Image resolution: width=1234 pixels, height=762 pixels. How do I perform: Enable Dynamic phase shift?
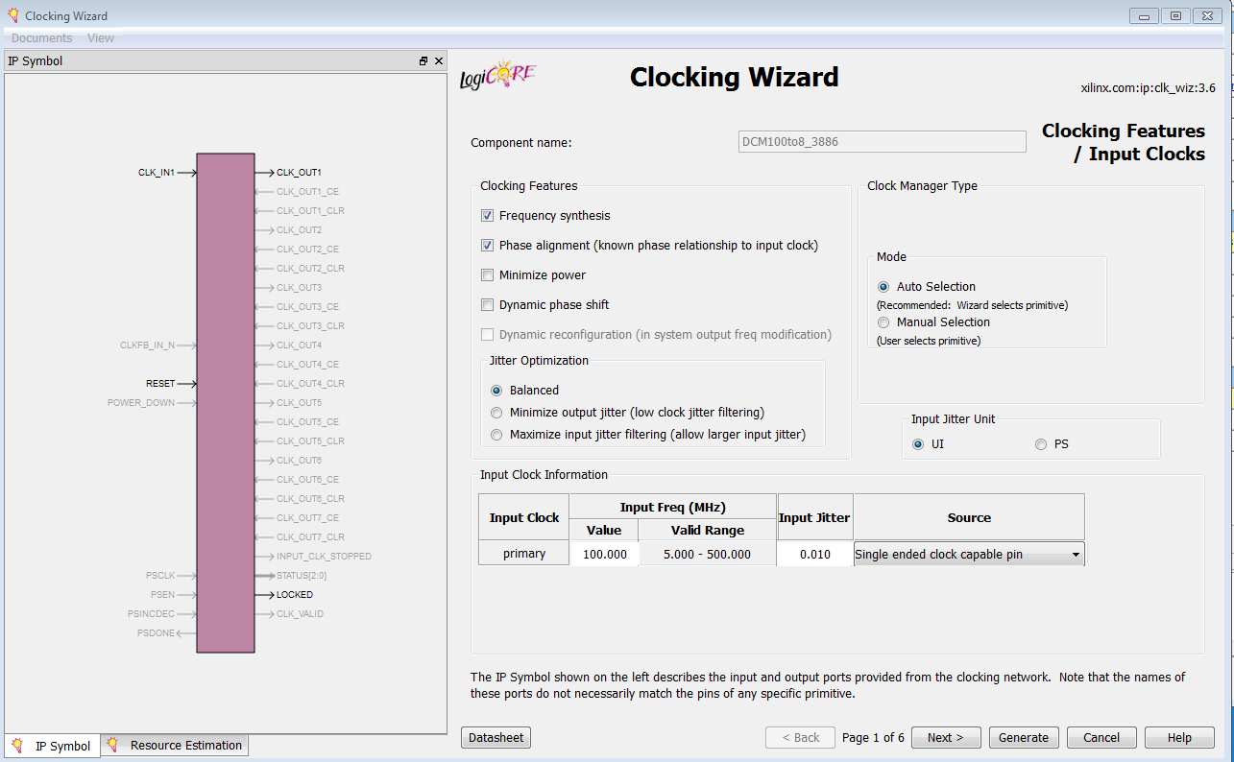point(488,305)
